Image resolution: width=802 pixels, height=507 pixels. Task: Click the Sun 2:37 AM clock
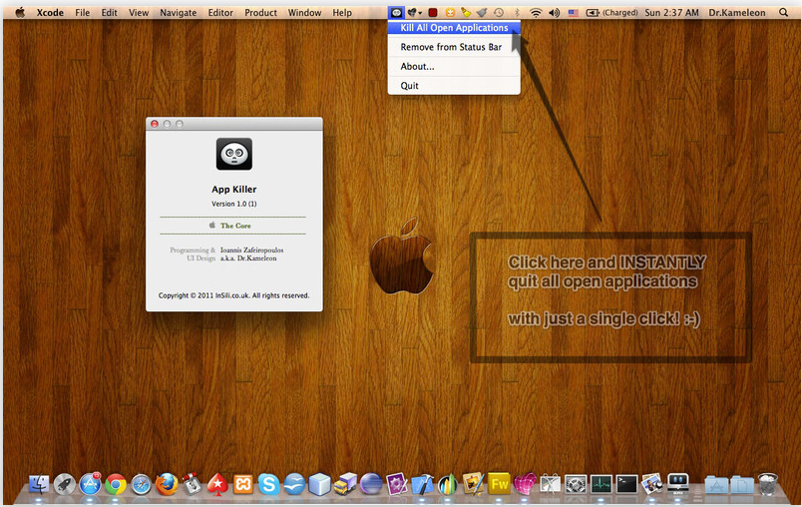pyautogui.click(x=671, y=13)
